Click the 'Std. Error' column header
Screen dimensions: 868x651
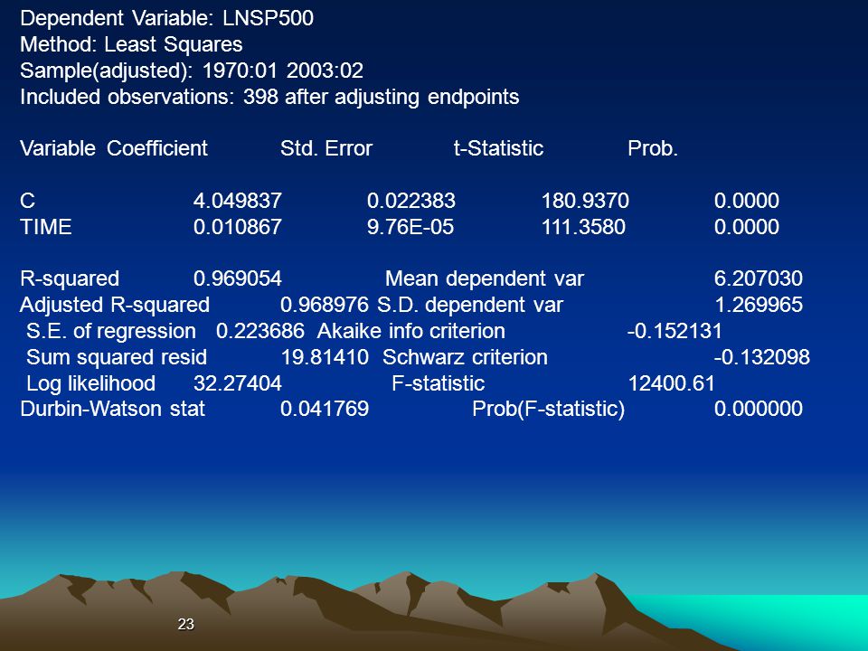[326, 148]
